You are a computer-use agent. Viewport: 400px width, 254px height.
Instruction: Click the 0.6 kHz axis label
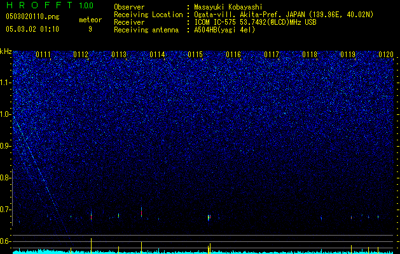5,241
